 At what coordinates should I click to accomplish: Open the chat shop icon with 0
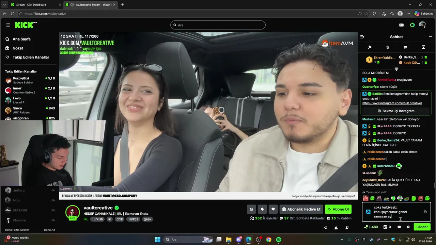point(387,227)
